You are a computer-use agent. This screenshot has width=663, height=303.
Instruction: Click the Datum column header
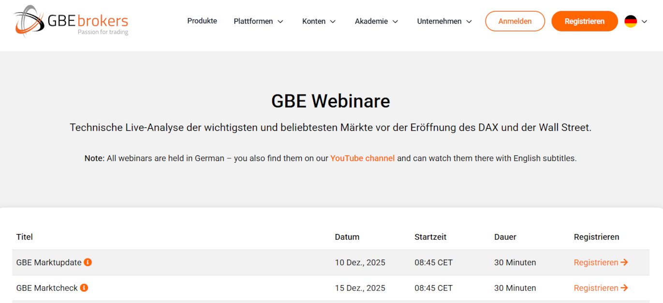click(347, 237)
